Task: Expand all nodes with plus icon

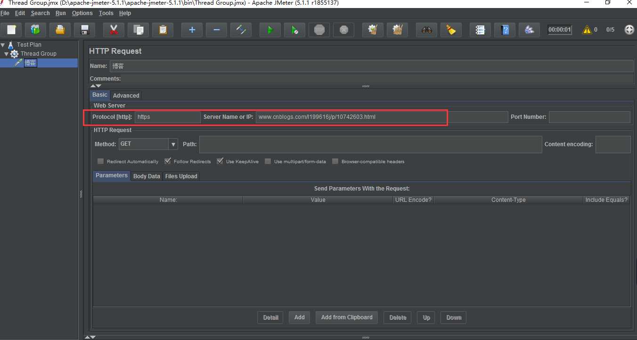Action: point(192,30)
